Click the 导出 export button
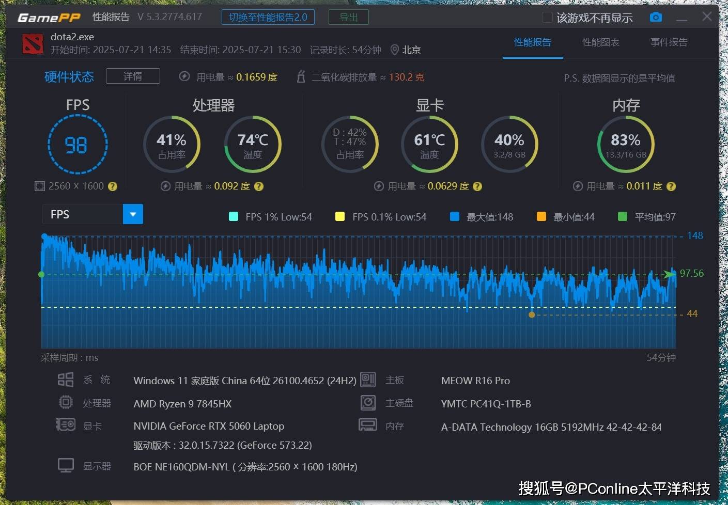The width and height of the screenshot is (728, 505). coord(348,17)
